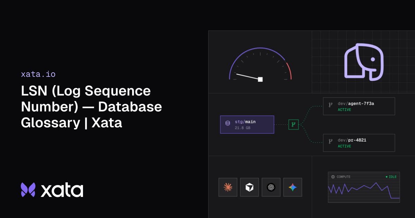Click the compute usage line chart
The image size is (415, 218).
tap(364, 191)
